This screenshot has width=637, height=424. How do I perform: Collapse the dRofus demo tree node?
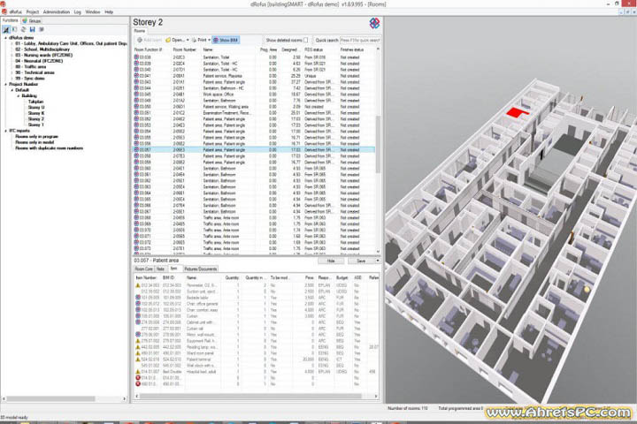[5, 38]
